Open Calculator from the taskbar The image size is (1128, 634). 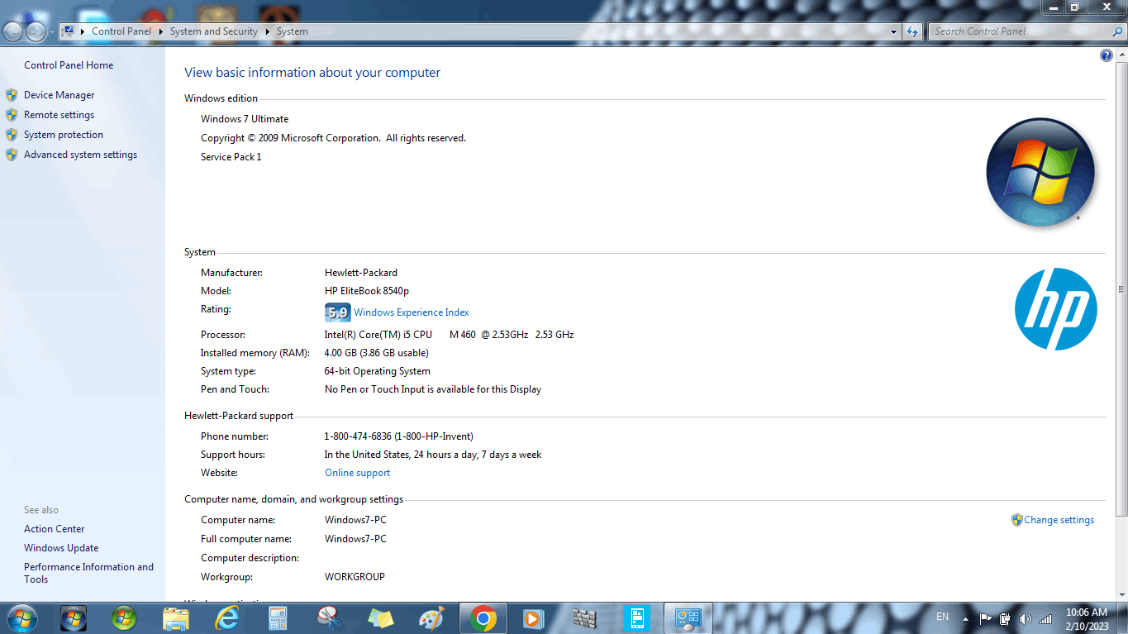[x=278, y=617]
